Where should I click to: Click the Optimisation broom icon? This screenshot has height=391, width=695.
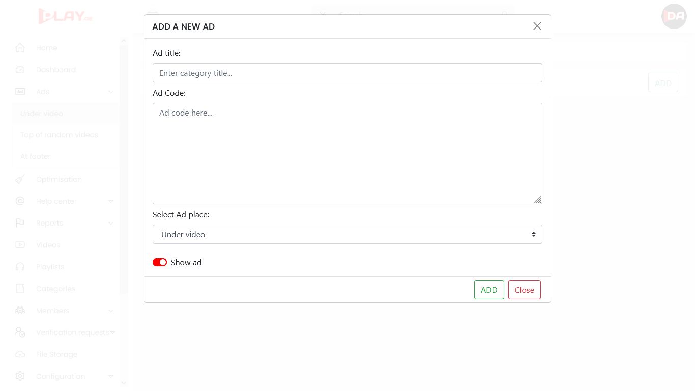(20, 179)
